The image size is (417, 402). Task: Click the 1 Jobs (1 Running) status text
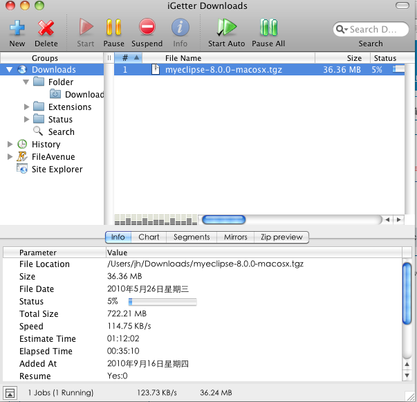point(61,393)
